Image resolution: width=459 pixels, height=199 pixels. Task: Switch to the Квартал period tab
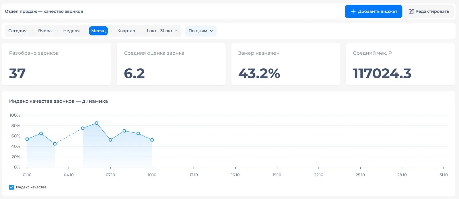point(126,31)
